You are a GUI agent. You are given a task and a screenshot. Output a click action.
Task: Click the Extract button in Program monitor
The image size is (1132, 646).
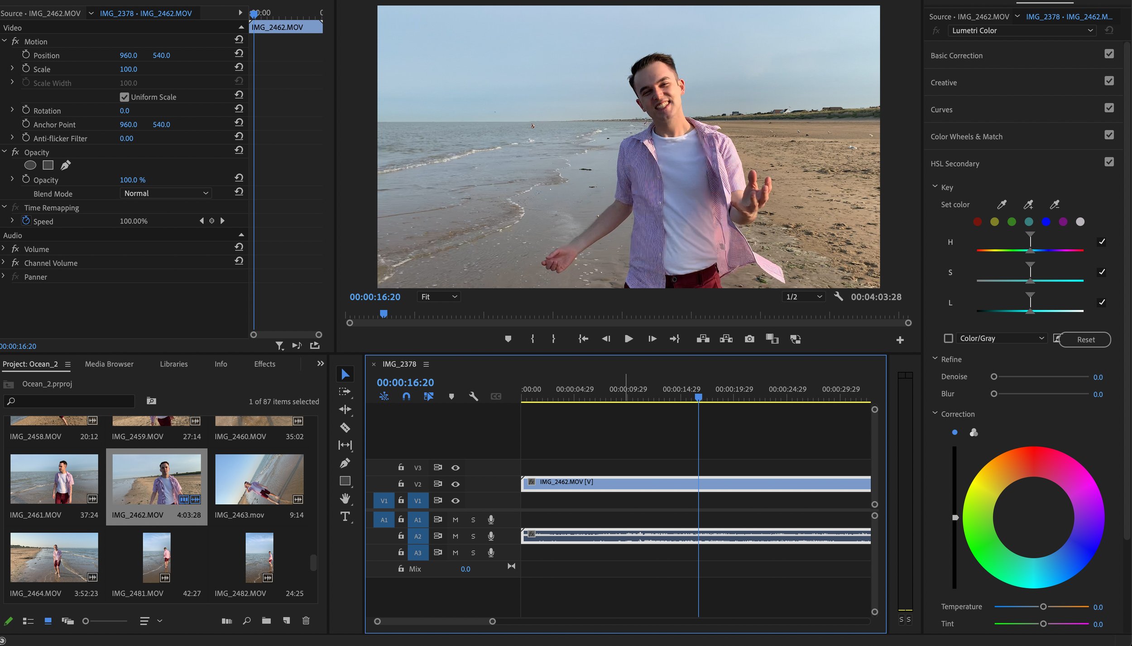pos(726,339)
